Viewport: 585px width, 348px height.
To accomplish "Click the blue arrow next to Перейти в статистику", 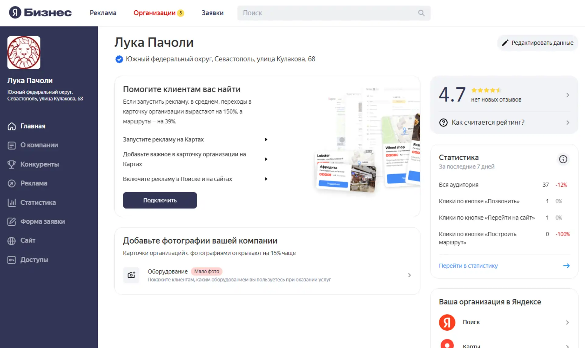I will click(x=566, y=266).
